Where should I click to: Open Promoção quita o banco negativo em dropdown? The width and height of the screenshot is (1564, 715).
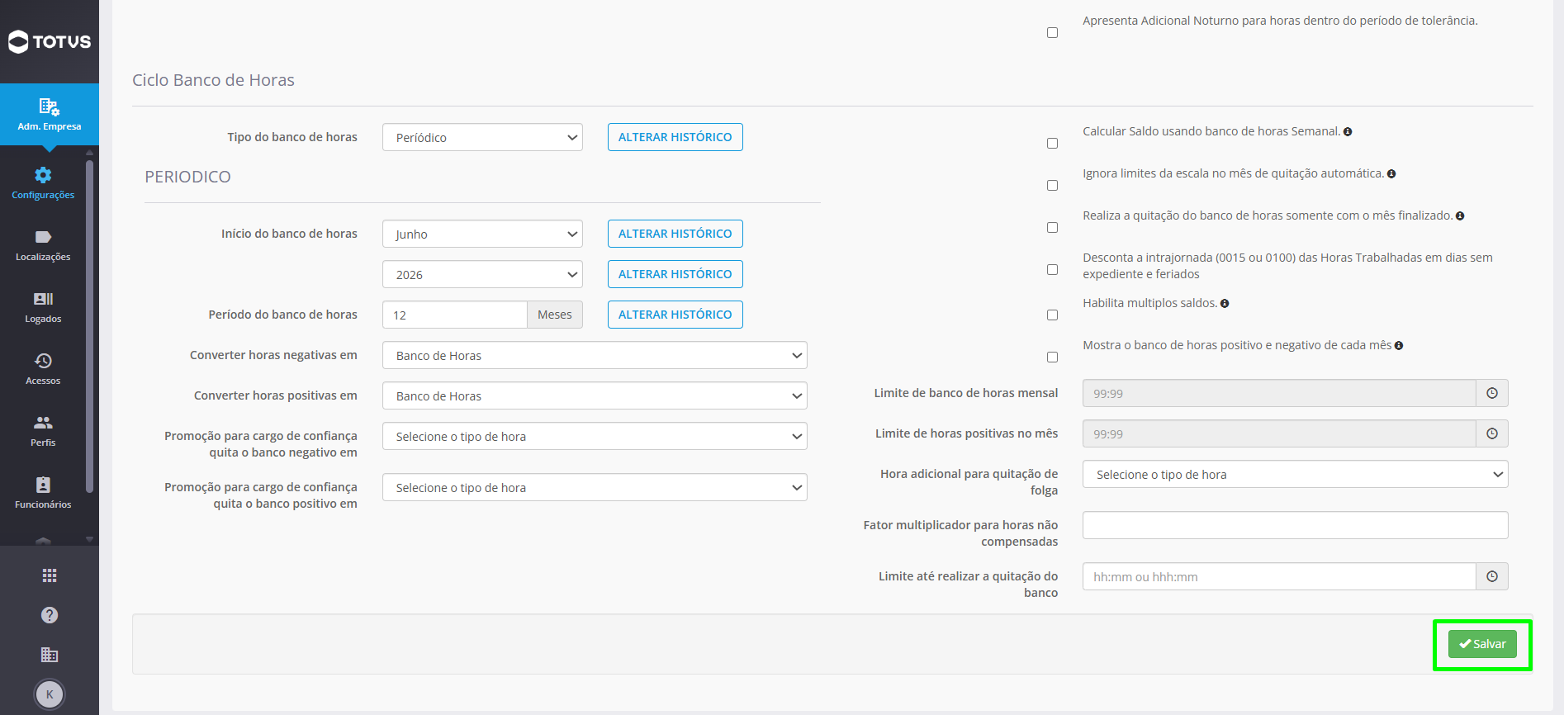tap(595, 436)
